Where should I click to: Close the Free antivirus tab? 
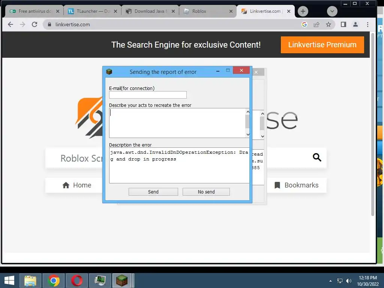(58, 11)
